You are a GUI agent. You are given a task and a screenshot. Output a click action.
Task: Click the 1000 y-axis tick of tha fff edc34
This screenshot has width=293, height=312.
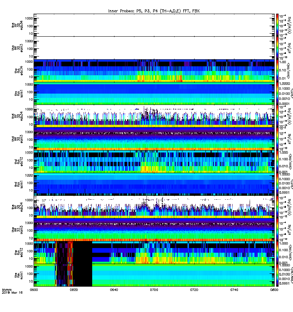[29, 18]
